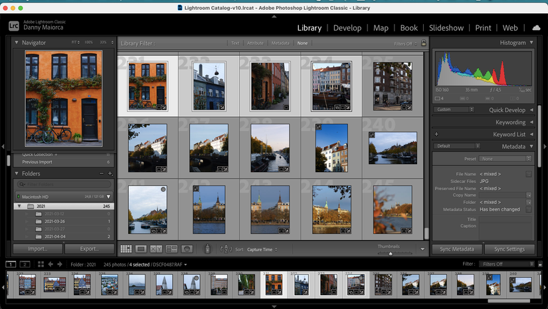Click Sync Settings button
This screenshot has width=548, height=309.
point(509,249)
